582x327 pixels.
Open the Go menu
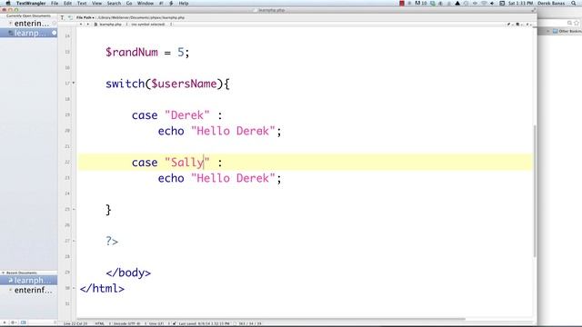tap(129, 3)
